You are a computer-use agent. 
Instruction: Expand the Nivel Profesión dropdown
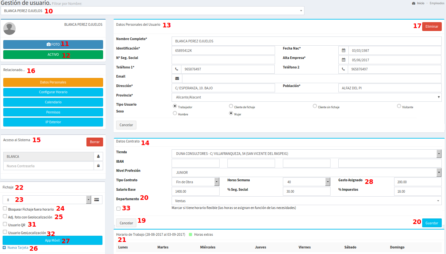point(306,172)
